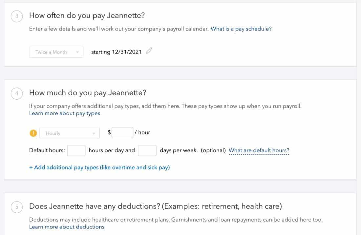The height and width of the screenshot is (235, 361).
Task: Open What are default hours help
Action: tap(259, 150)
